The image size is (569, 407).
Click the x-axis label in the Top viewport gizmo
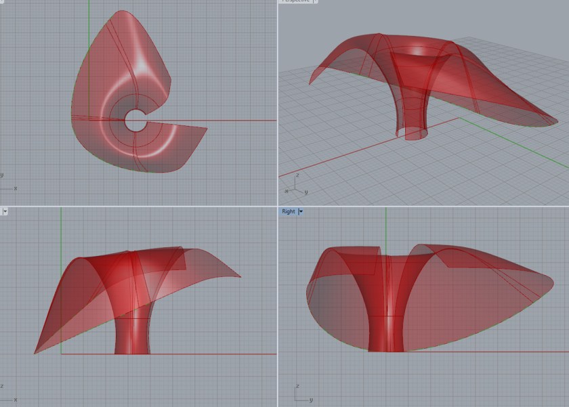16,189
